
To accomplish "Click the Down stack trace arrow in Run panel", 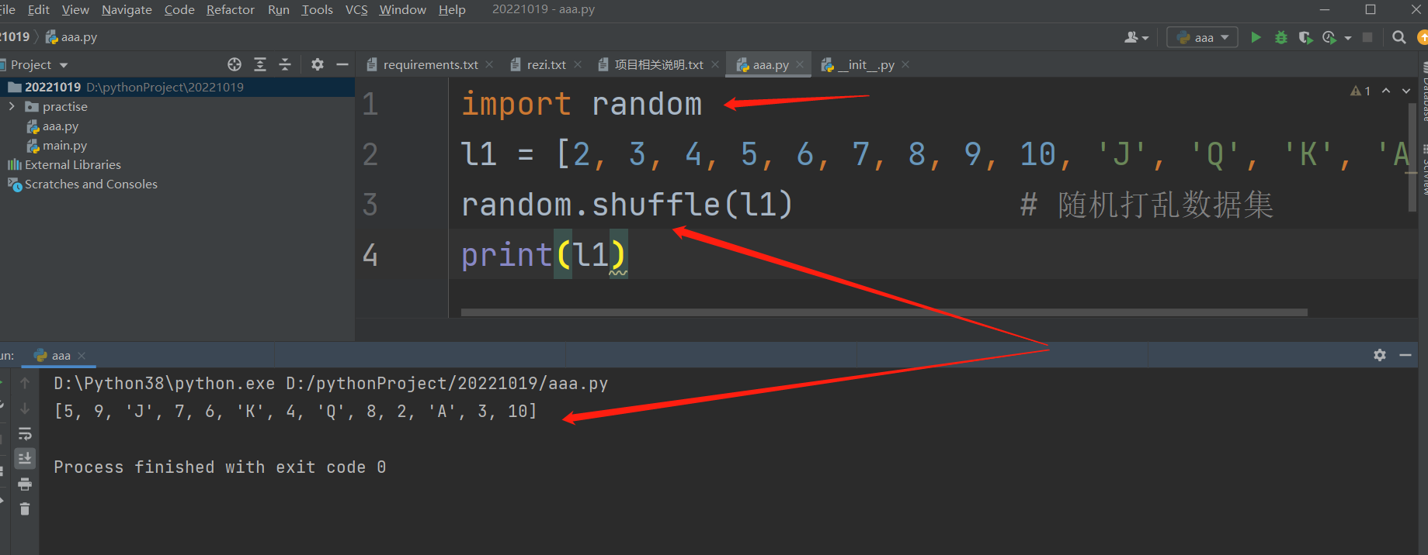I will [25, 408].
